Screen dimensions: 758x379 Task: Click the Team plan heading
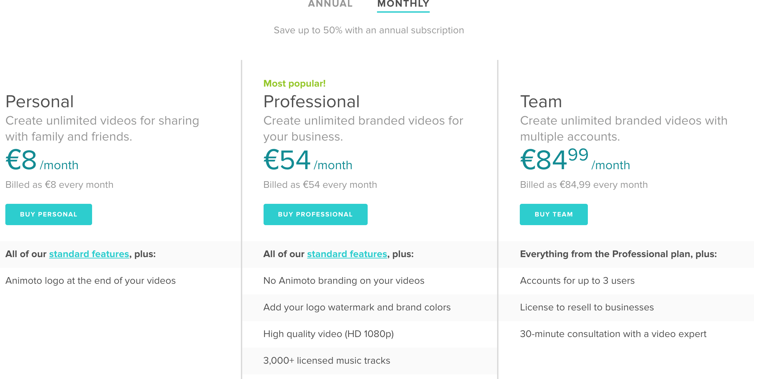(x=541, y=102)
